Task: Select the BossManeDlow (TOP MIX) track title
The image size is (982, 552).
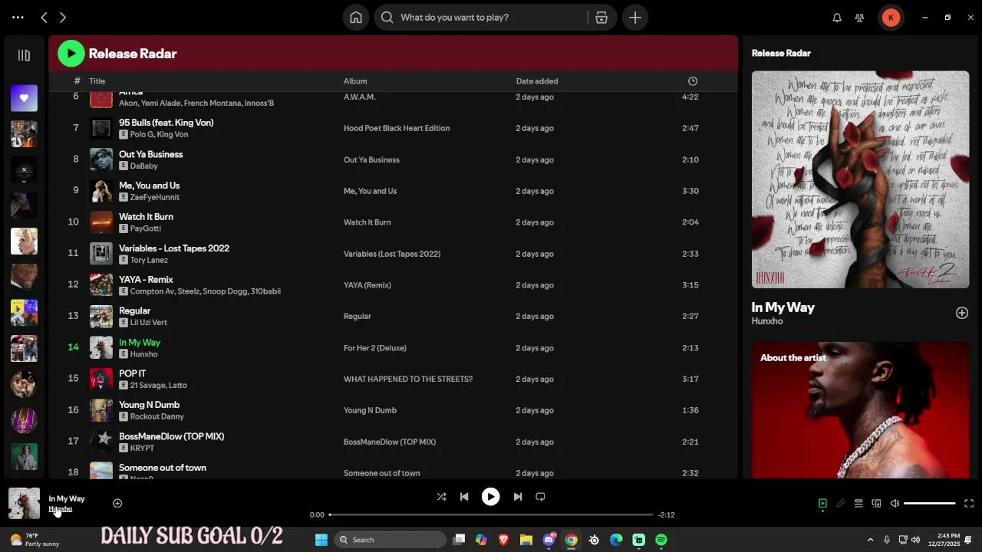Action: click(172, 437)
